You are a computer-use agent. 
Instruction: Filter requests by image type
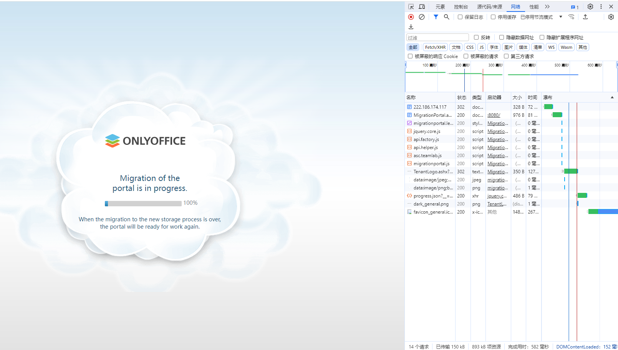click(x=509, y=47)
